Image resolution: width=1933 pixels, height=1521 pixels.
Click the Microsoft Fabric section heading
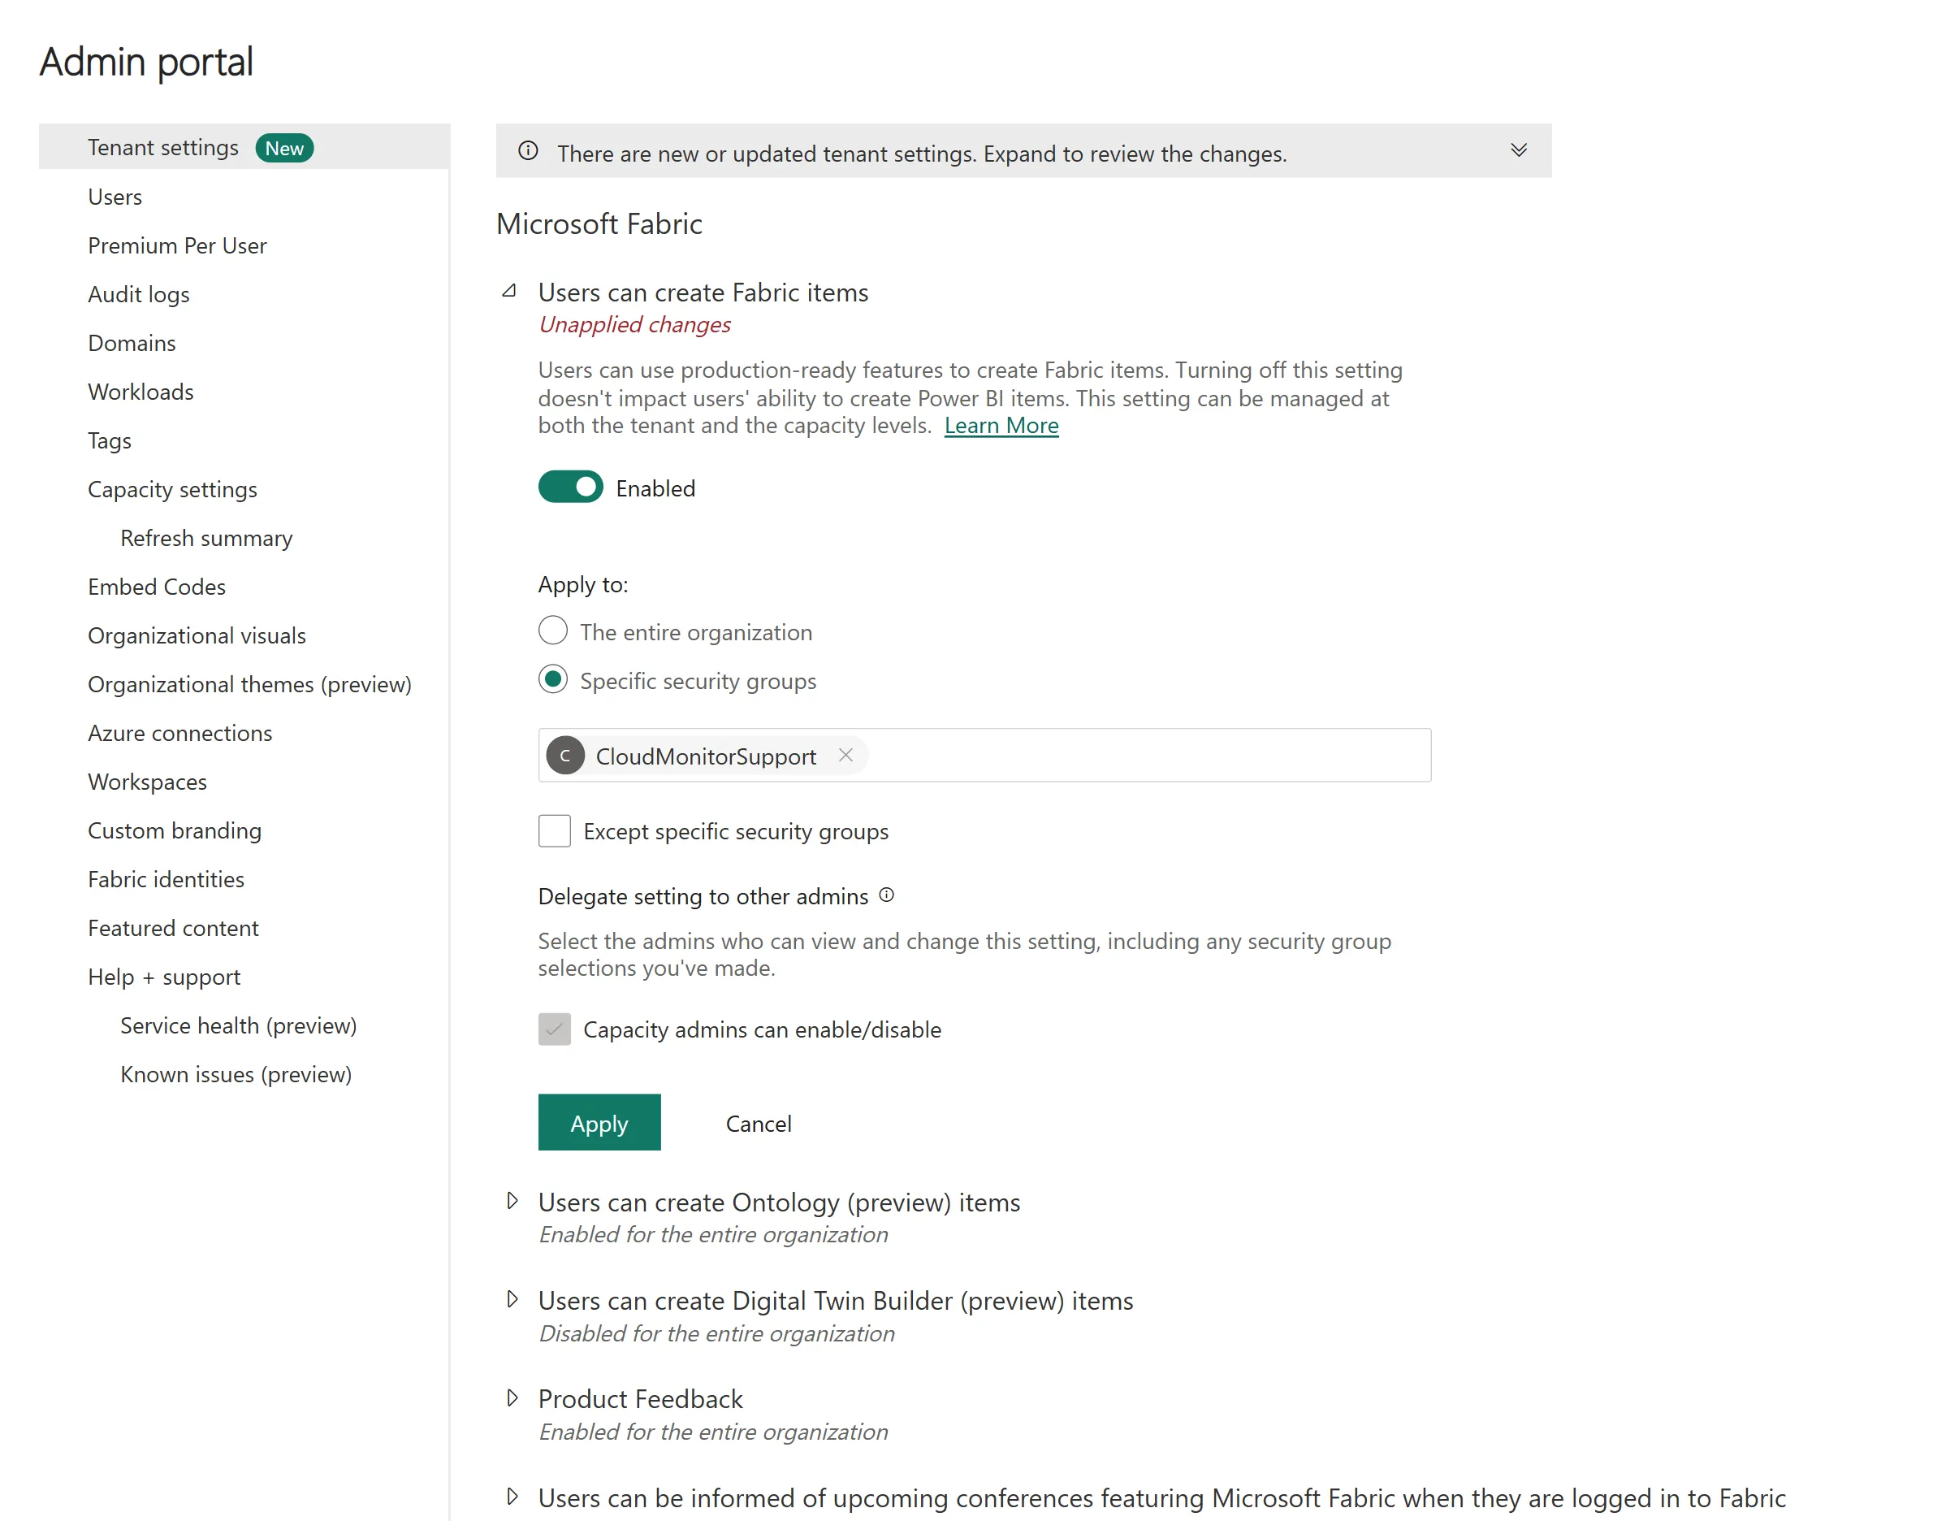point(599,223)
